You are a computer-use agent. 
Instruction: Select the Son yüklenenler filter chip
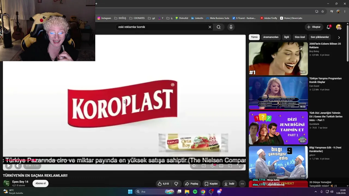(x=320, y=37)
